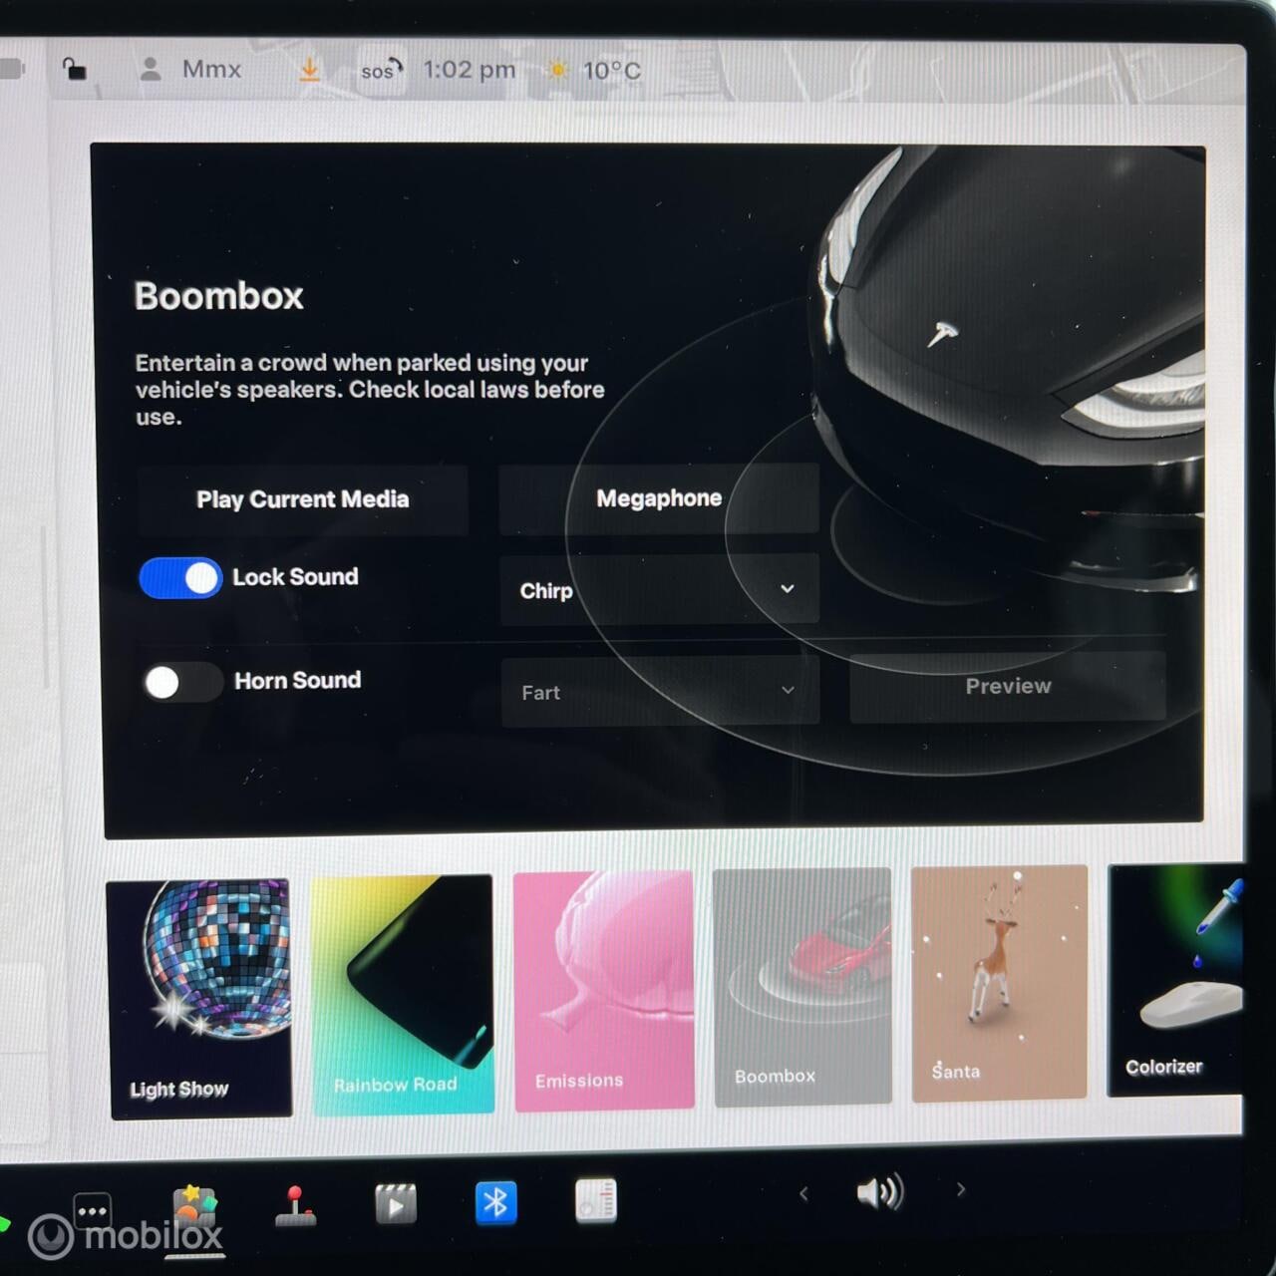This screenshot has width=1276, height=1276.
Task: Tap the software update download icon
Action: point(310,70)
